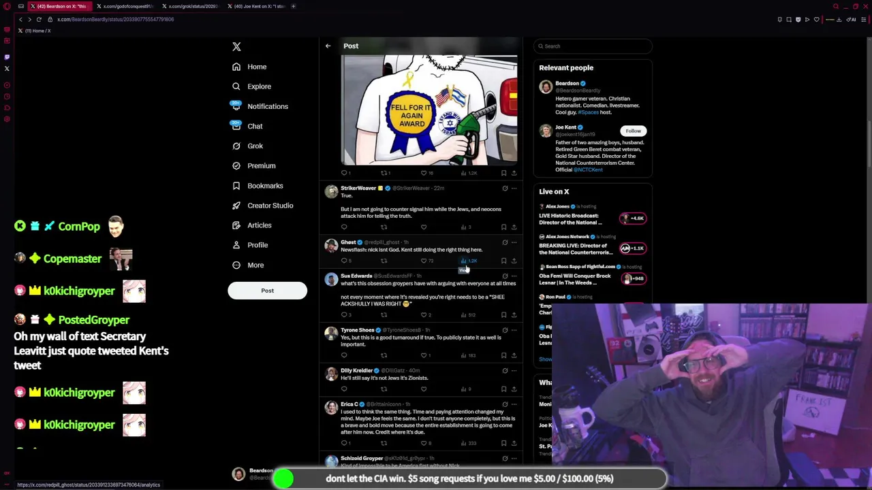Open Profile in the X sidebar
Viewport: 872px width, 490px height.
(249, 244)
